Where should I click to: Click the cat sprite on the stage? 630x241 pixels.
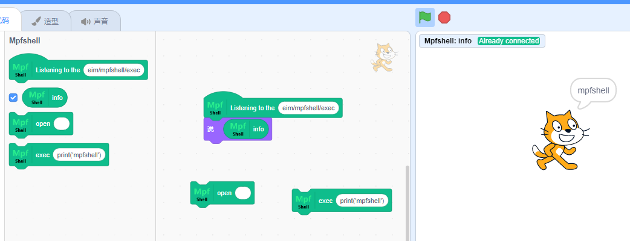pos(560,140)
